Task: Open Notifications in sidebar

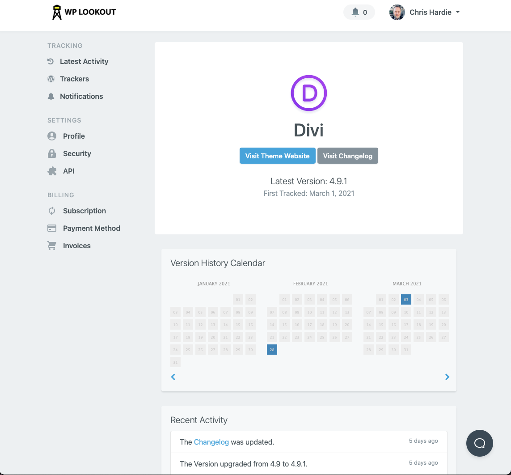Action: pyautogui.click(x=81, y=96)
